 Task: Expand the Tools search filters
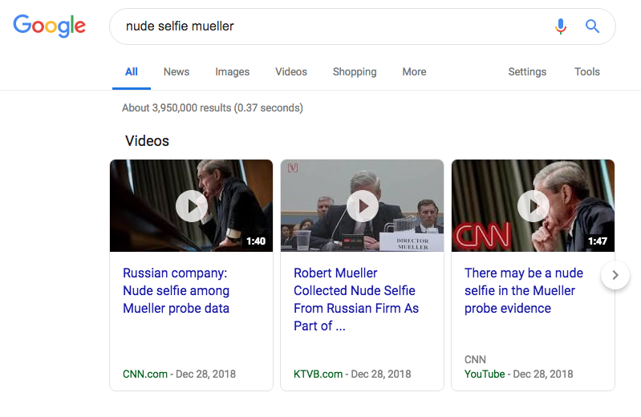(x=587, y=71)
